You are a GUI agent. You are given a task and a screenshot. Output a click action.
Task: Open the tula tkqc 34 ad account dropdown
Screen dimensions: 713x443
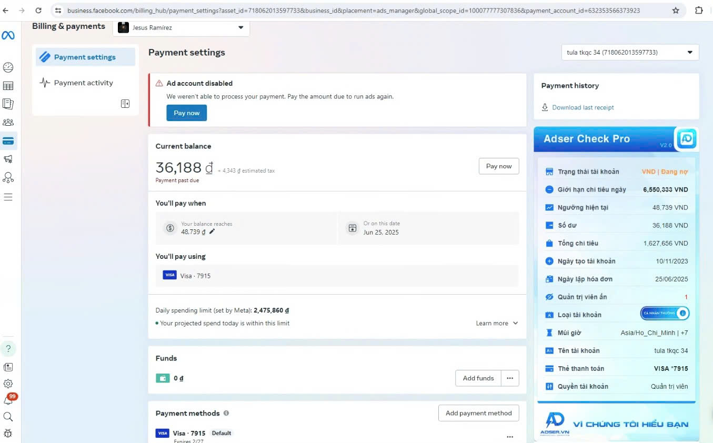click(630, 52)
